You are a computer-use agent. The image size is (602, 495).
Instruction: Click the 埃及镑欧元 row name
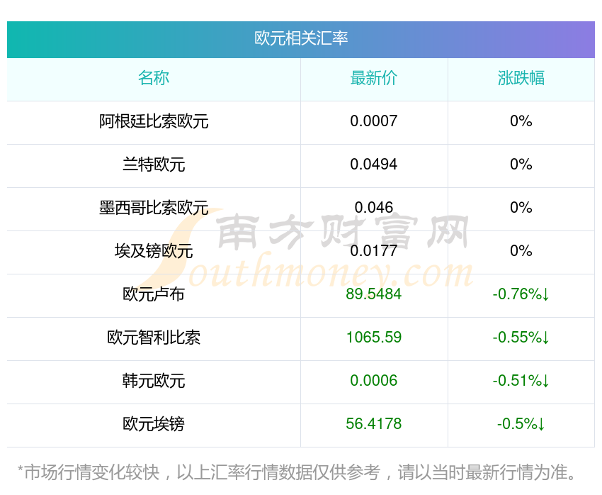click(154, 251)
